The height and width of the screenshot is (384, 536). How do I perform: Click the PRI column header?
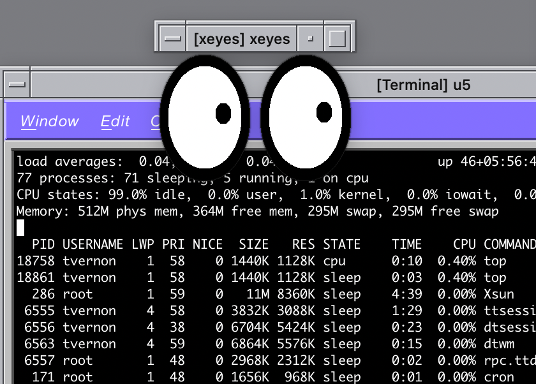(174, 244)
